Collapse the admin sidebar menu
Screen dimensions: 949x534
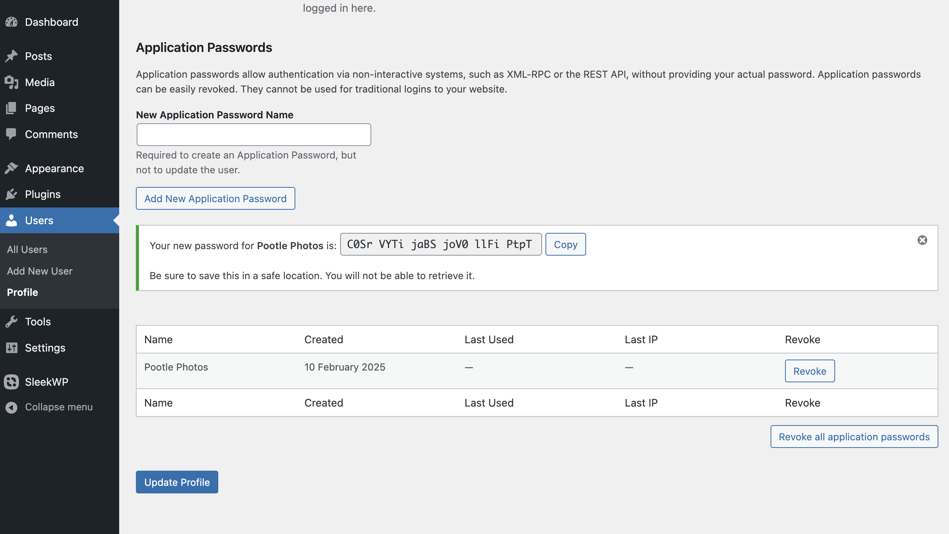click(49, 407)
